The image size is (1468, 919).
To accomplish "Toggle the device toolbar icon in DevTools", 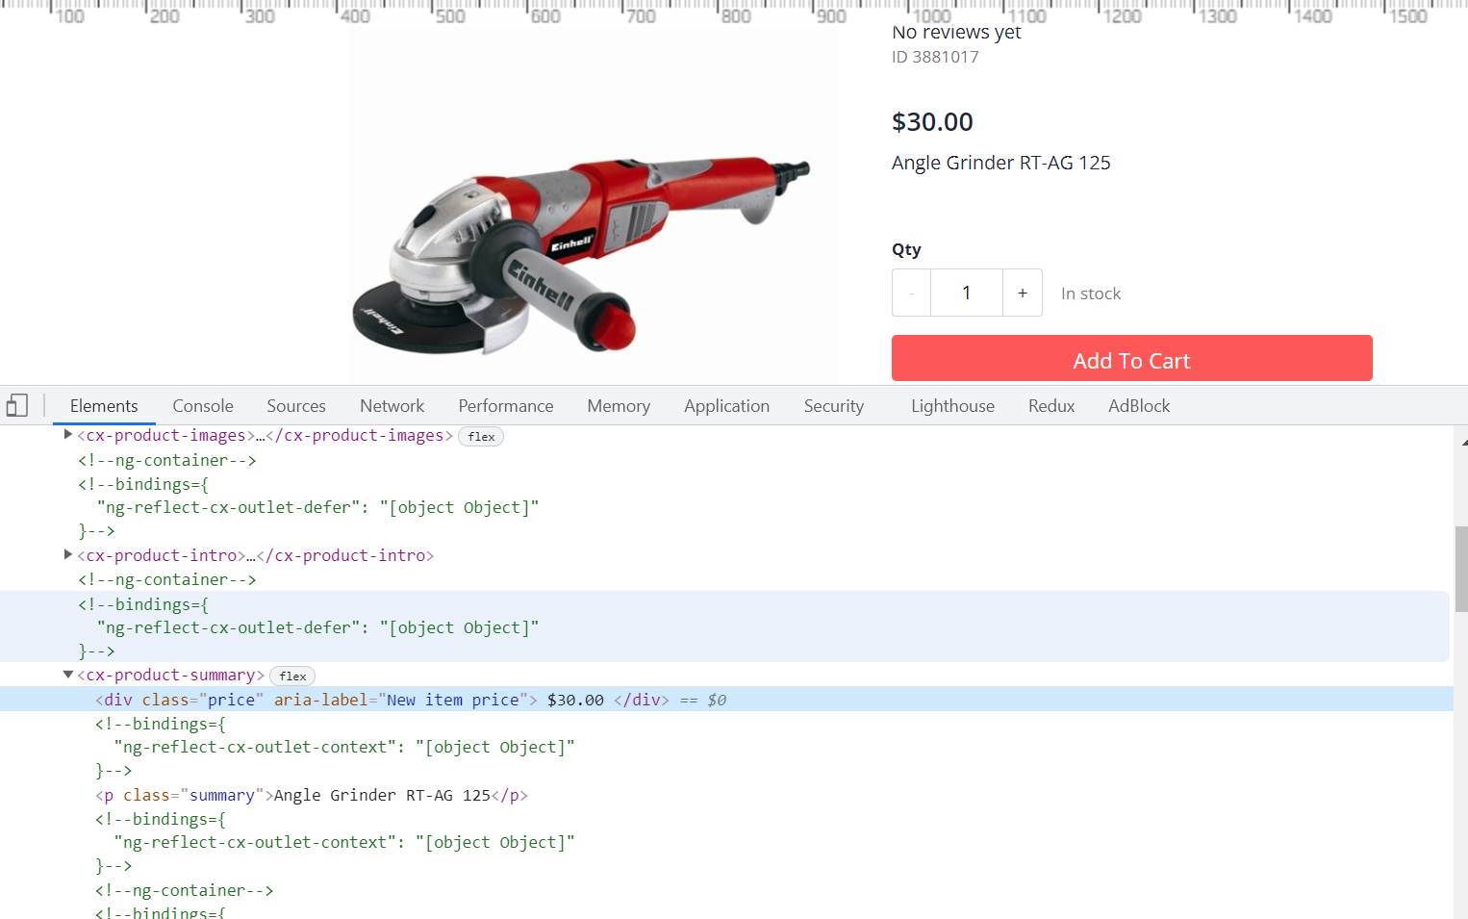I will [16, 405].
